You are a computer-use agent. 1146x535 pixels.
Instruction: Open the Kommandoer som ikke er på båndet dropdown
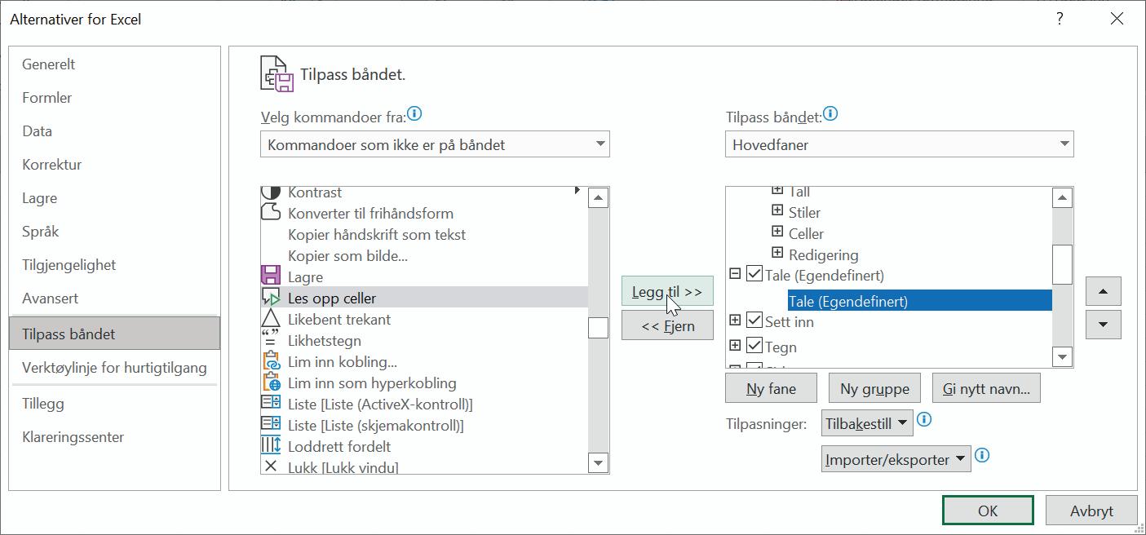point(435,144)
